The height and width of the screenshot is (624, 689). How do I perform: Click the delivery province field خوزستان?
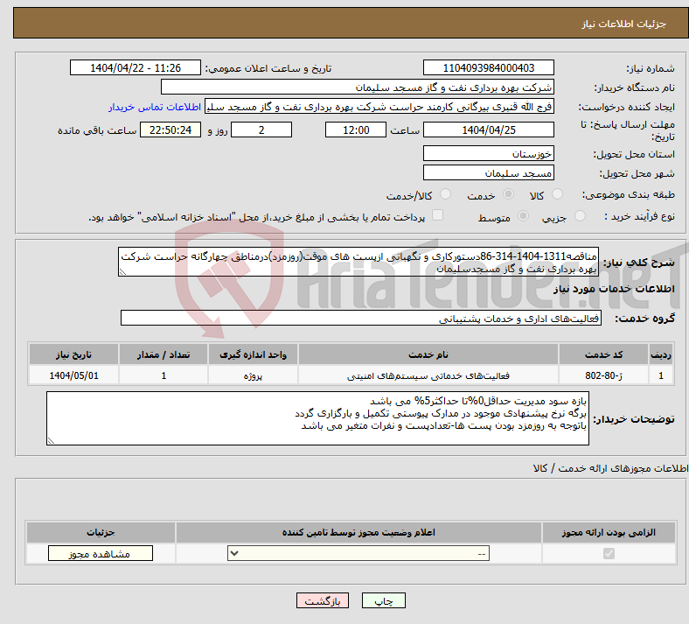coord(488,153)
